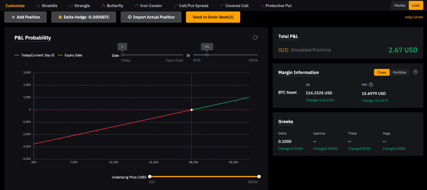427x190 pixels.
Task: Switch margin mode to Portfolio
Action: (399, 72)
